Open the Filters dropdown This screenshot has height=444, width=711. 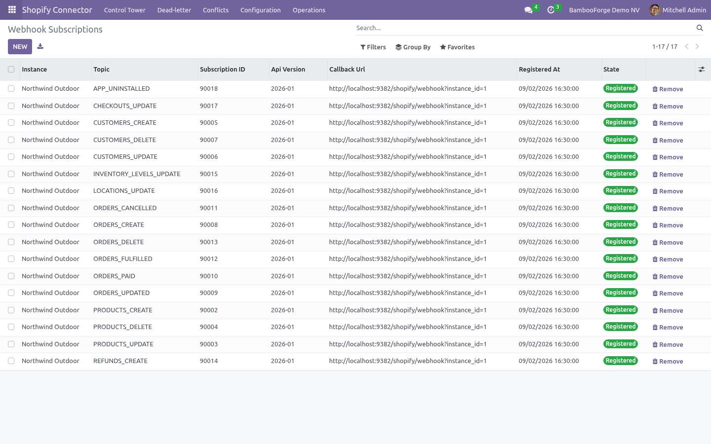coord(373,47)
